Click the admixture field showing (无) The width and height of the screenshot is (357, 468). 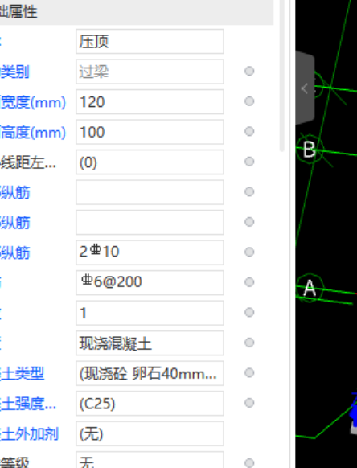pos(150,433)
